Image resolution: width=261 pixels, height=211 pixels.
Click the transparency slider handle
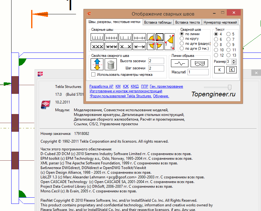230,87
